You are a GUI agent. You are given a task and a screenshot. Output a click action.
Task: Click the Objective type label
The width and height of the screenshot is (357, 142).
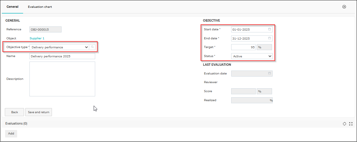click(17, 47)
